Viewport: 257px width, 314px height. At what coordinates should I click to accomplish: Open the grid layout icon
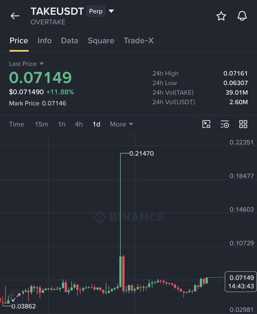click(243, 124)
